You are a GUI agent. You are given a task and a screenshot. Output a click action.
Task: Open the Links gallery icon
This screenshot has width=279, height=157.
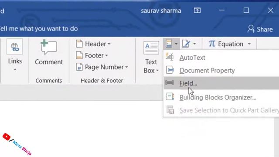pyautogui.click(x=14, y=47)
